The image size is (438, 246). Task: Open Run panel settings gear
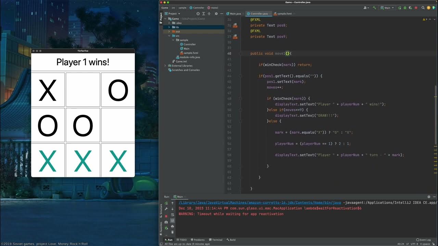click(429, 197)
